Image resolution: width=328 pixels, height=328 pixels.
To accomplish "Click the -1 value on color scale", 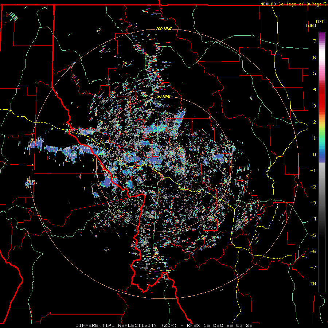I will click(x=313, y=171).
